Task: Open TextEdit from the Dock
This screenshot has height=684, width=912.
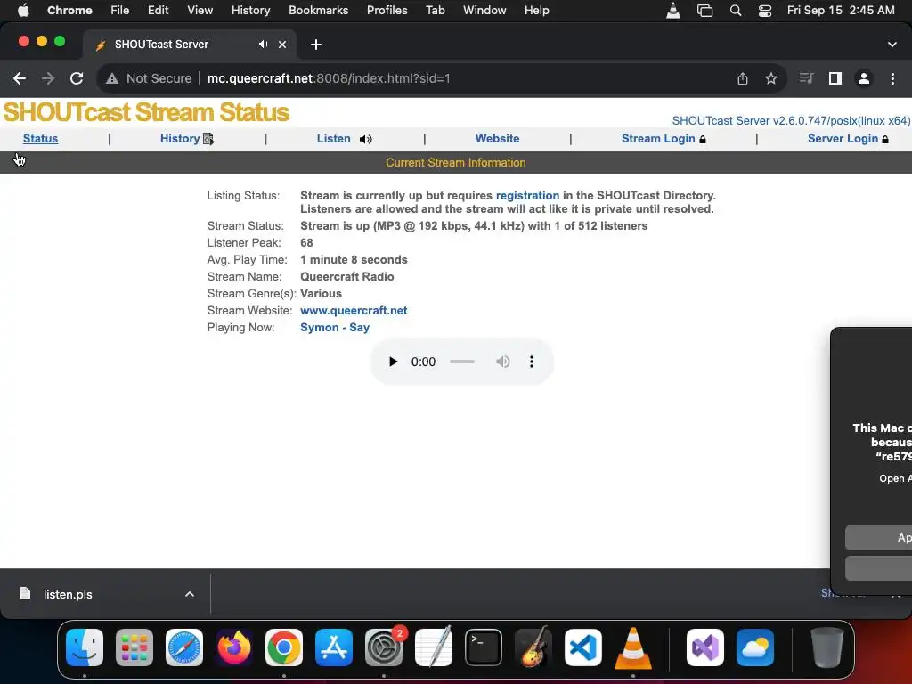Action: click(434, 647)
